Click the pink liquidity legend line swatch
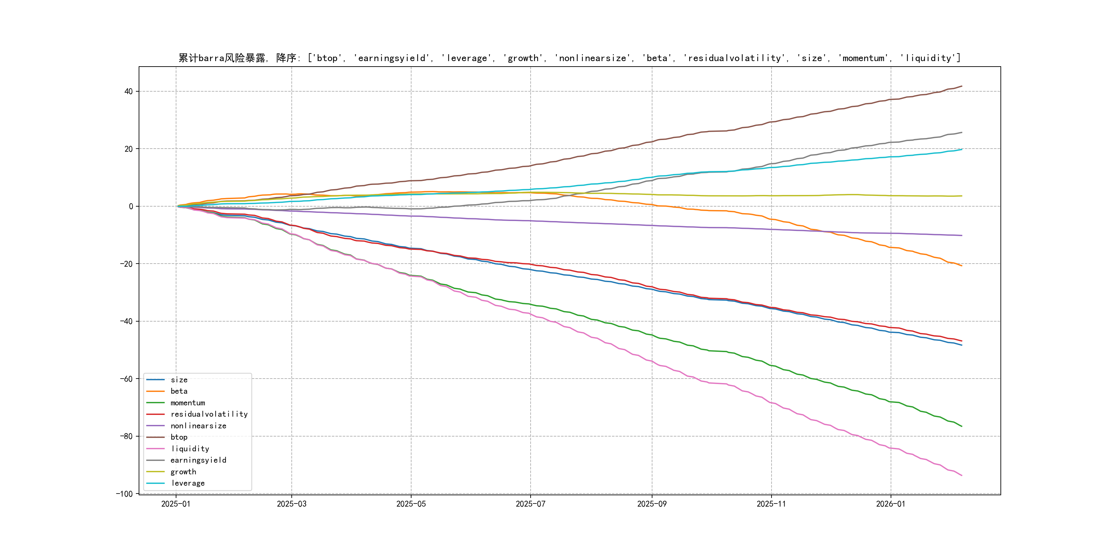 click(x=155, y=449)
